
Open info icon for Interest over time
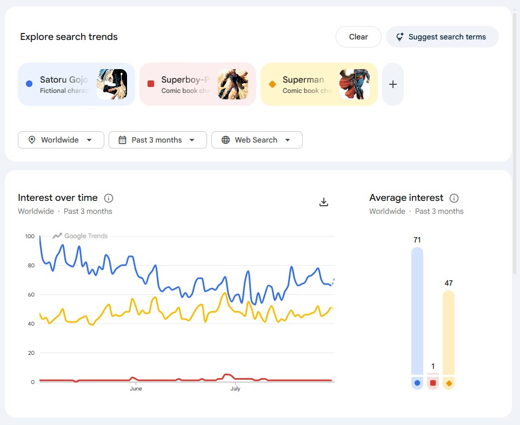click(x=109, y=198)
